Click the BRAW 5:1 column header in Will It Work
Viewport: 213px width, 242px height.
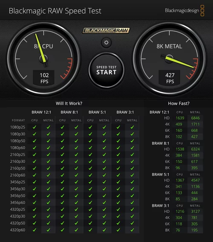pyautogui.click(x=97, y=112)
